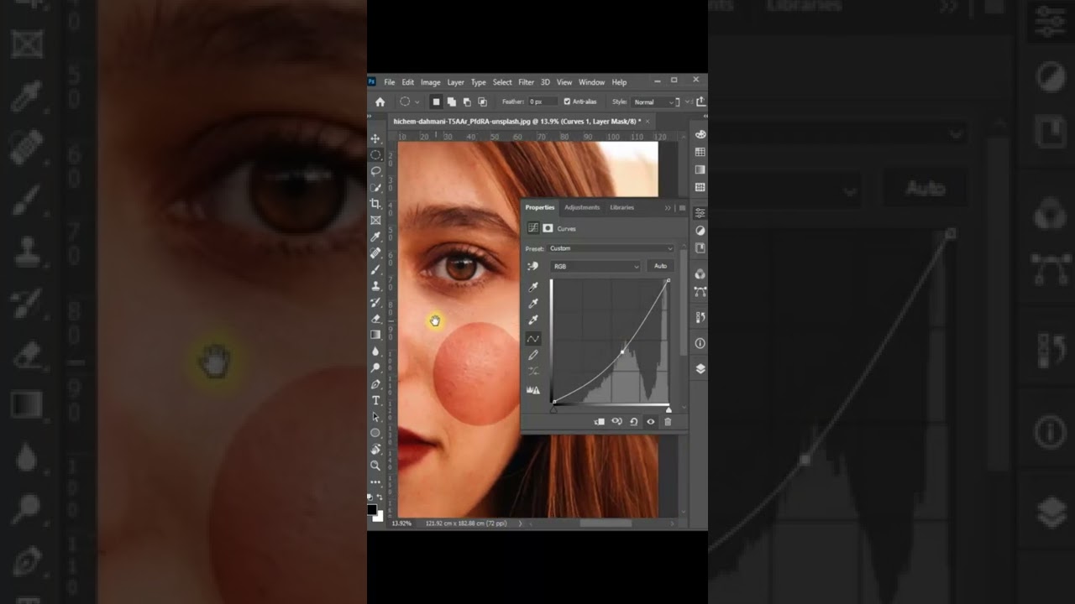Open the History panel icon
Image resolution: width=1075 pixels, height=604 pixels.
tap(700, 318)
